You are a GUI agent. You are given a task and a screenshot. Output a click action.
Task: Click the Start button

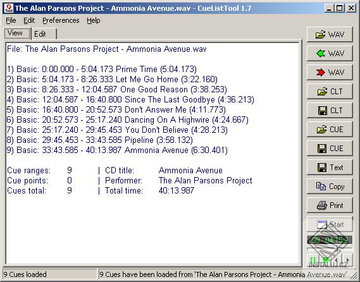pos(330,224)
